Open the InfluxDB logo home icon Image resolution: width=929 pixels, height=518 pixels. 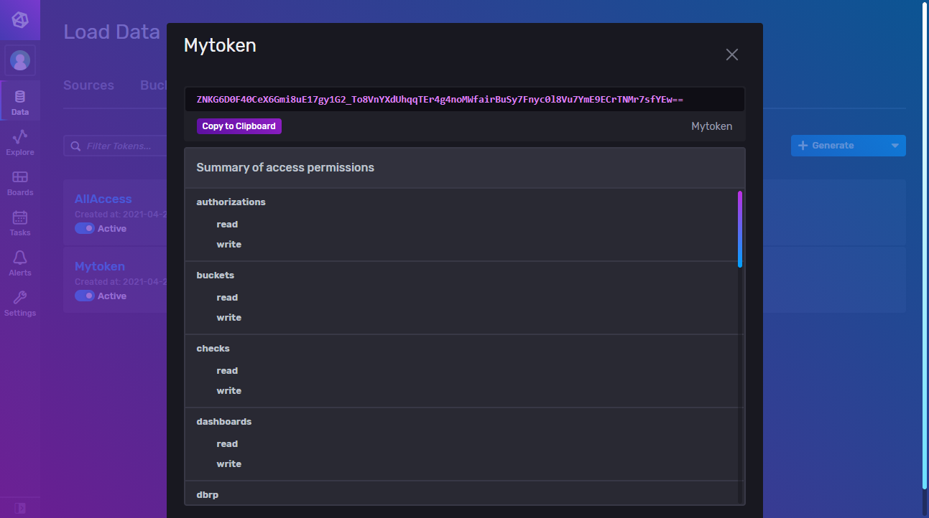pyautogui.click(x=19, y=19)
